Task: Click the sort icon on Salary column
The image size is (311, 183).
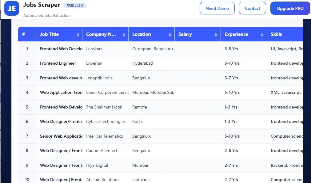Action: (x=217, y=34)
